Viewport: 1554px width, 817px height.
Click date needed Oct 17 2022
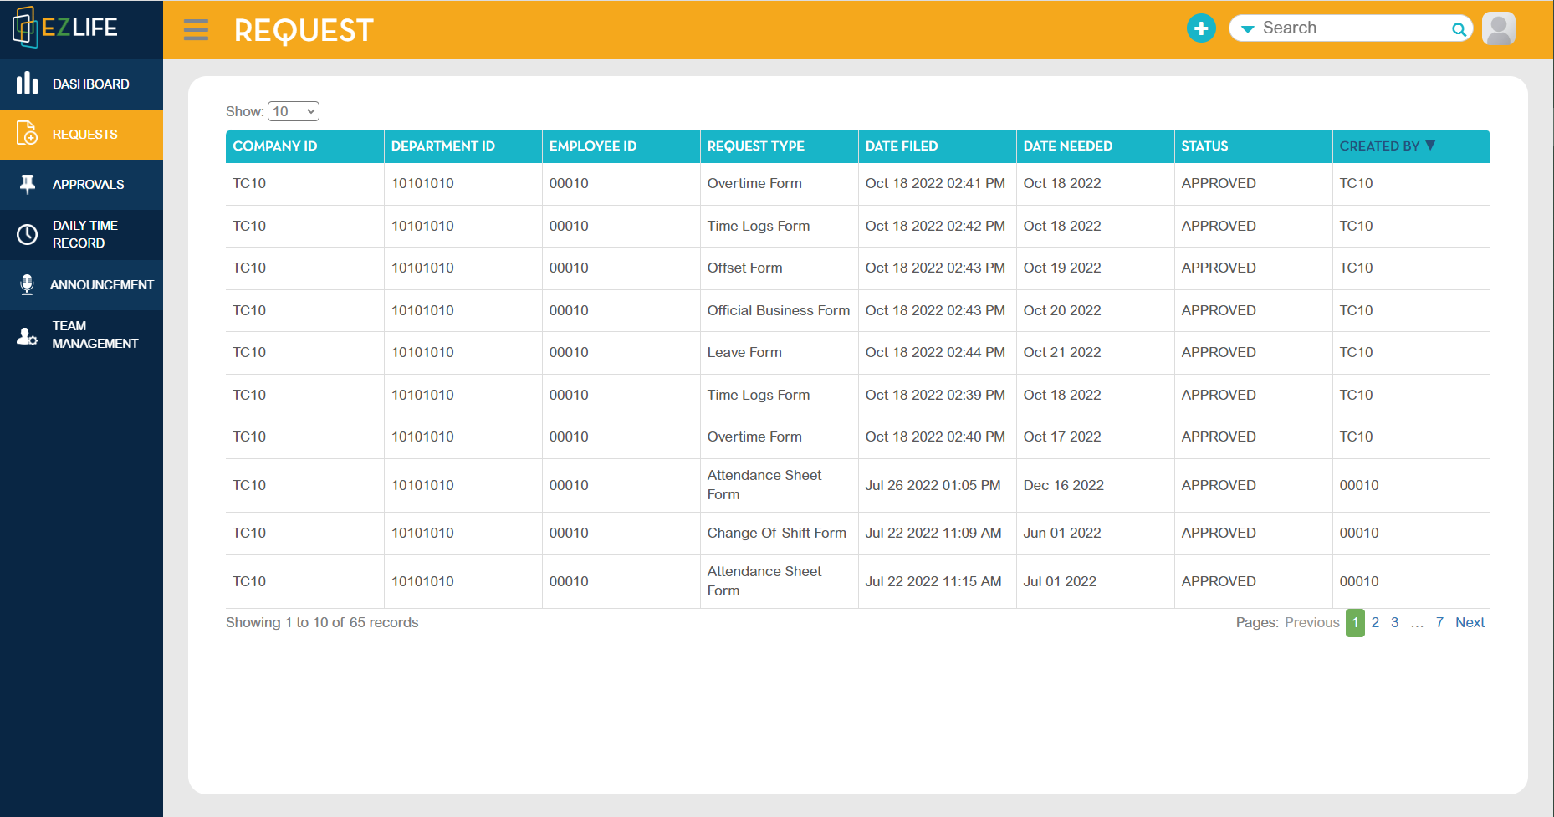click(x=1062, y=437)
